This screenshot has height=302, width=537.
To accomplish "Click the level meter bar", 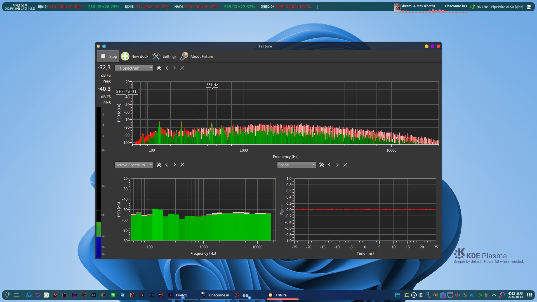I will [x=99, y=182].
